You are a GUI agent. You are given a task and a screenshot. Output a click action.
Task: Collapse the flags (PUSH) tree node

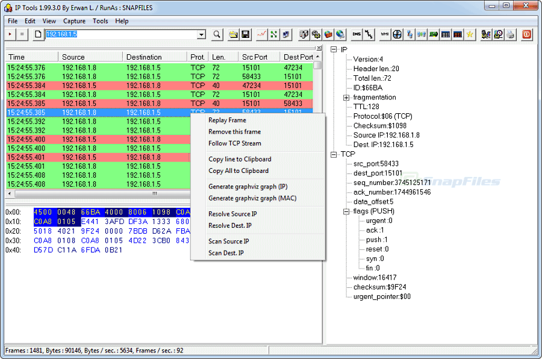click(x=346, y=211)
